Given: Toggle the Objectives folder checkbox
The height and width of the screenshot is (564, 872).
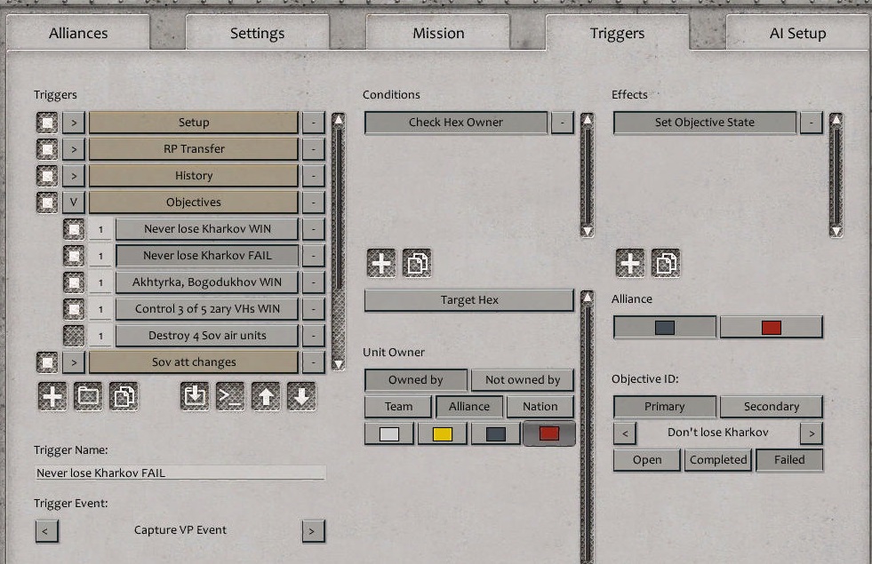Looking at the screenshot, I should point(47,203).
